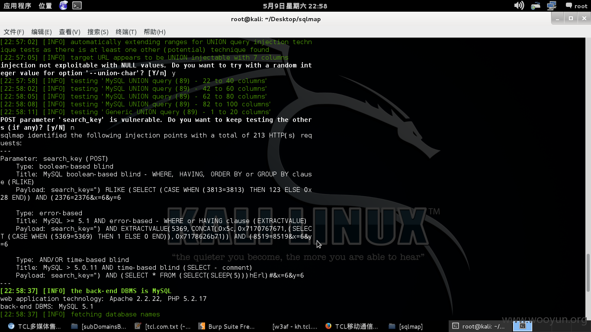Open the 搜索(S) menu

98,32
